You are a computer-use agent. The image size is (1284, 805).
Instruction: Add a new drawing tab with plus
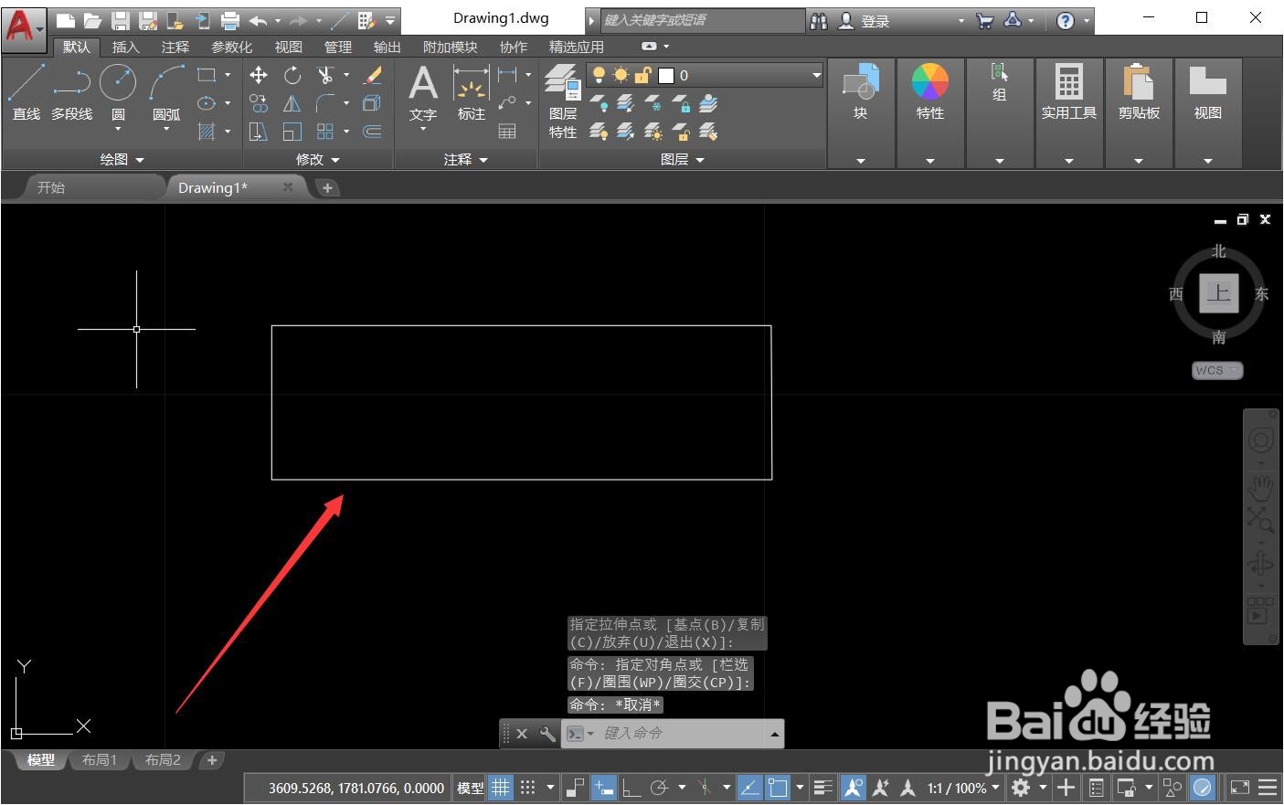coord(327,187)
